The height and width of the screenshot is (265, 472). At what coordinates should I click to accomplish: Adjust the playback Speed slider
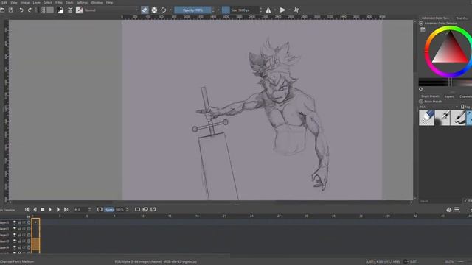(x=117, y=209)
